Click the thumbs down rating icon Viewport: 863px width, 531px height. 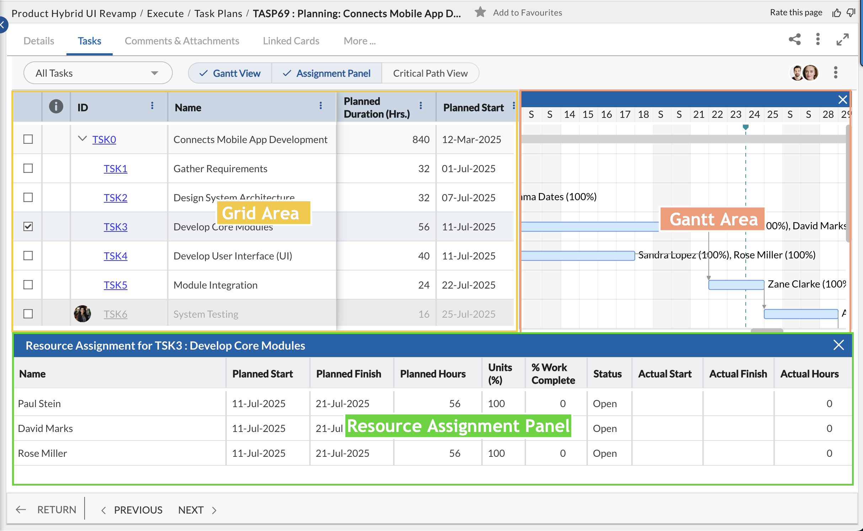[x=851, y=13]
